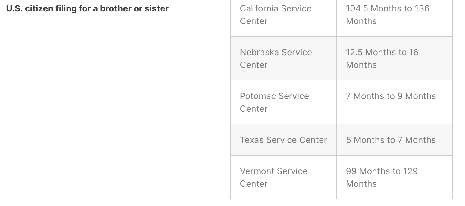Click the Vermont Service Center cell
465x206 pixels.
point(283,177)
